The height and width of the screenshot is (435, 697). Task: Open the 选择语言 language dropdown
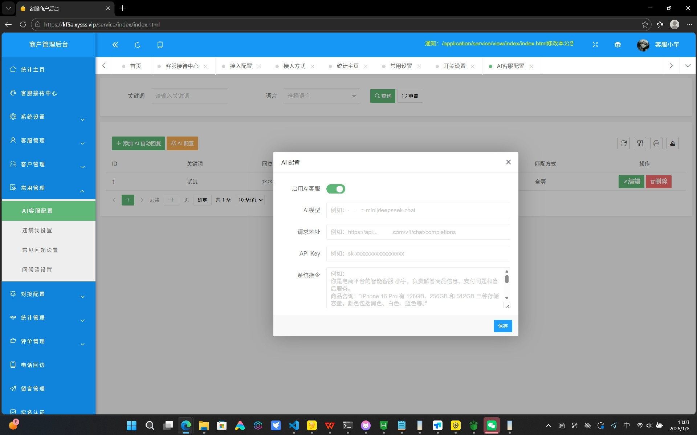point(321,96)
